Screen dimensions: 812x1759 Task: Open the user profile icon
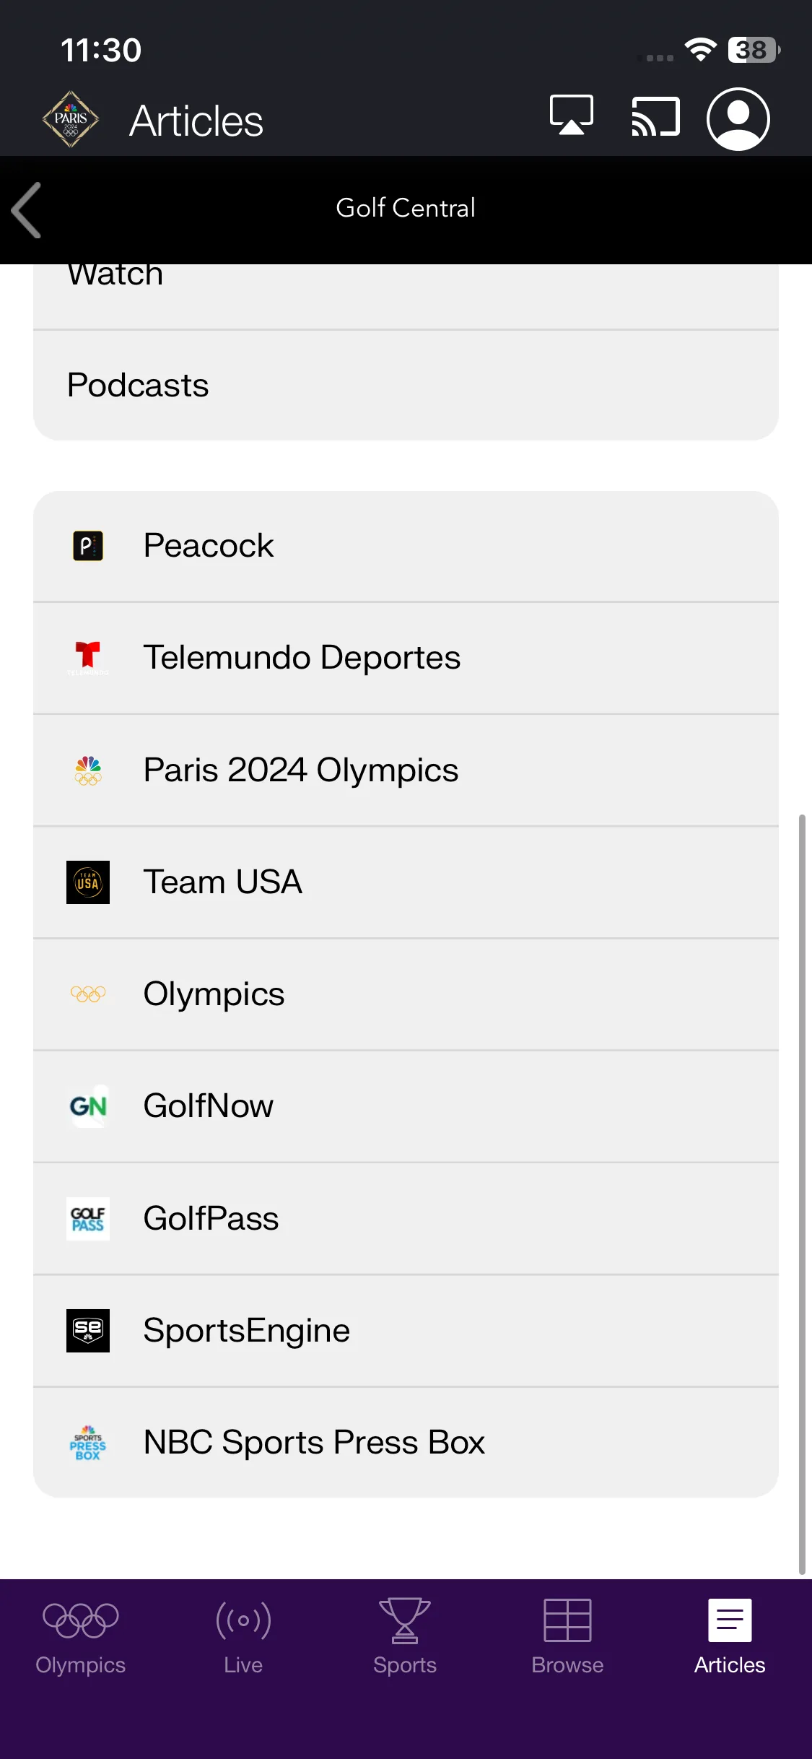point(738,119)
